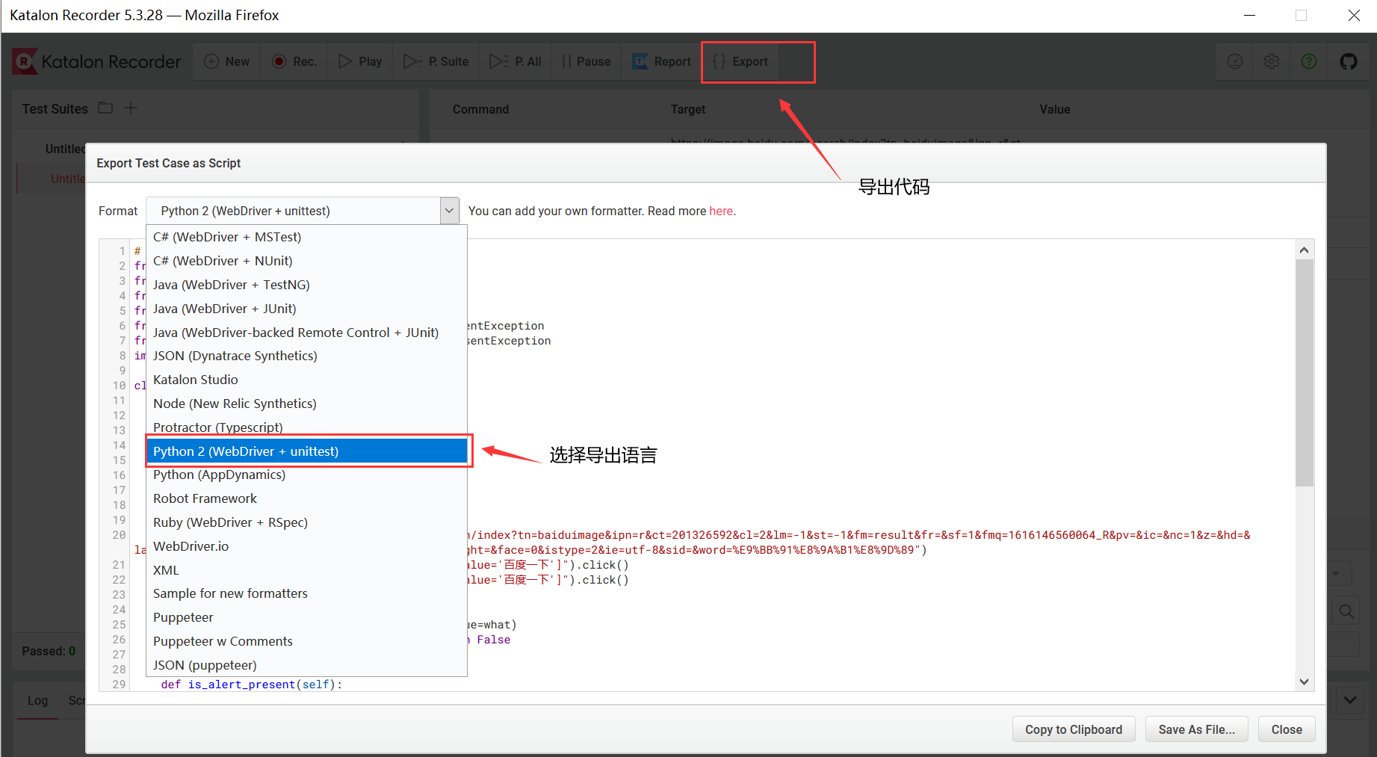The width and height of the screenshot is (1377, 757).
Task: Click Save As File... button
Action: click(x=1196, y=729)
